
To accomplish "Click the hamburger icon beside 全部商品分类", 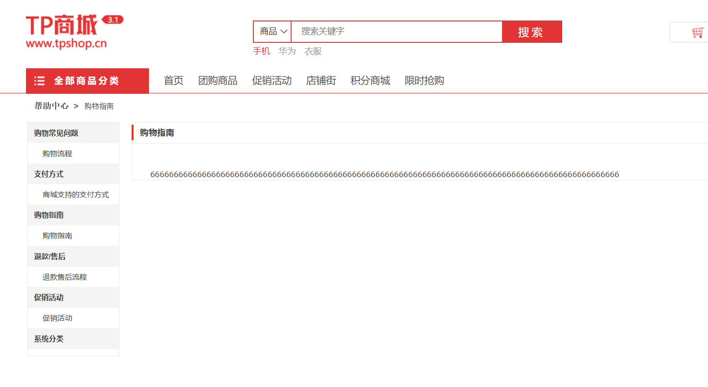I will click(x=40, y=80).
